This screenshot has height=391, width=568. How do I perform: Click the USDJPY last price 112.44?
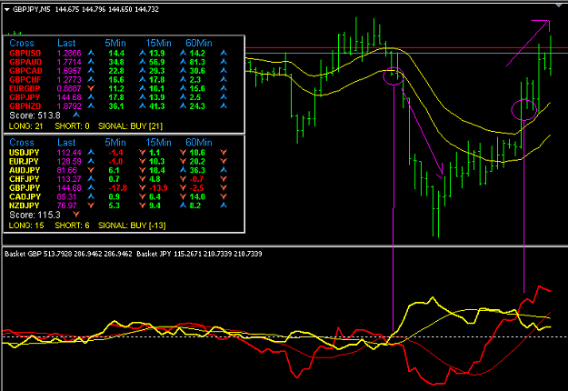69,153
